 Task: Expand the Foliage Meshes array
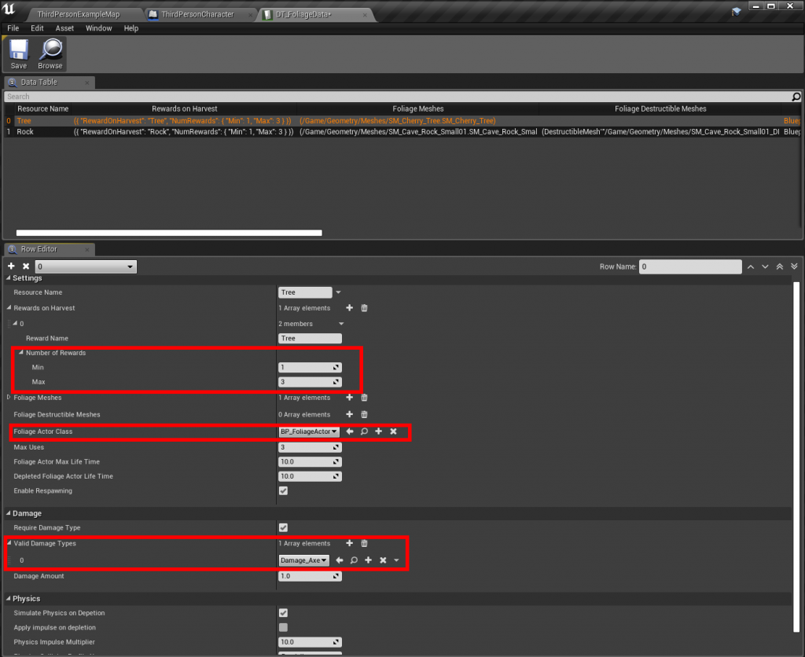9,398
